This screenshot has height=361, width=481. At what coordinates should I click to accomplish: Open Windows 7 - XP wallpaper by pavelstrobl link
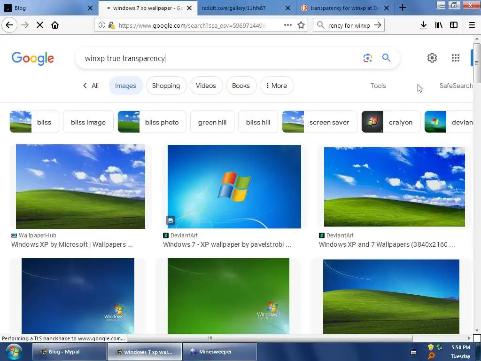point(227,244)
